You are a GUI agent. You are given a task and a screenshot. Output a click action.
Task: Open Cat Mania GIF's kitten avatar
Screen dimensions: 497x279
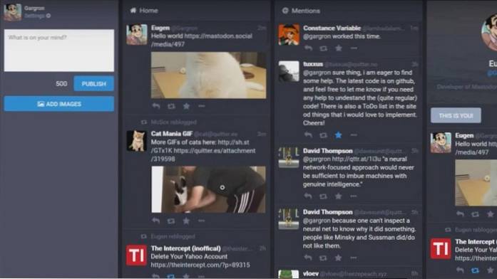click(137, 141)
